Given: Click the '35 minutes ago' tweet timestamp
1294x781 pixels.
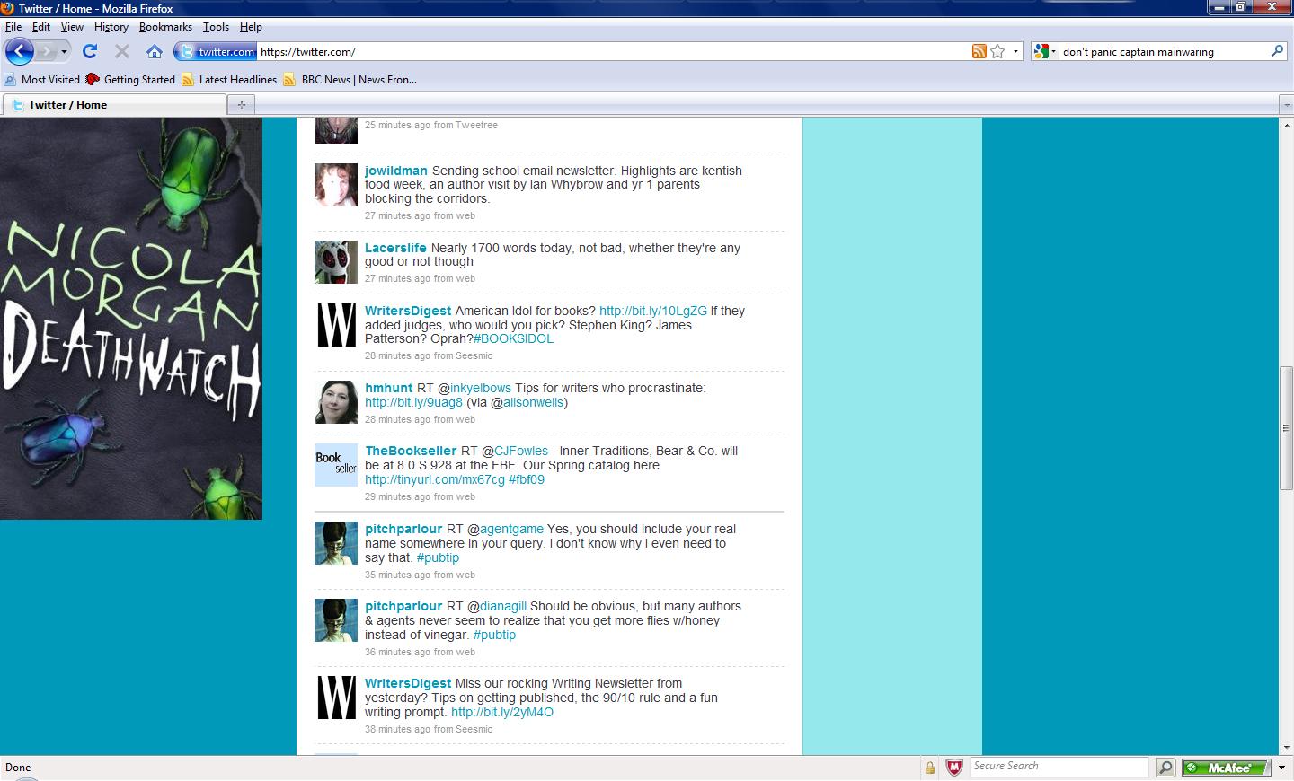Looking at the screenshot, I should (397, 575).
